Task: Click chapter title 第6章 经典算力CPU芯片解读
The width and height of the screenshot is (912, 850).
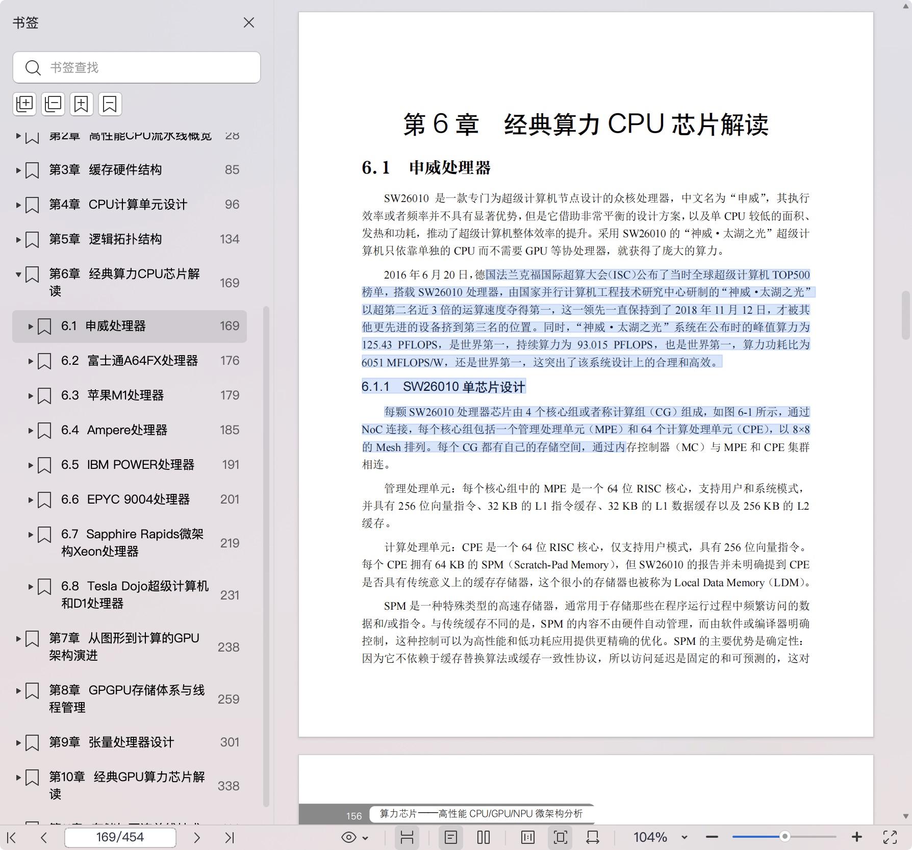Action: 586,124
